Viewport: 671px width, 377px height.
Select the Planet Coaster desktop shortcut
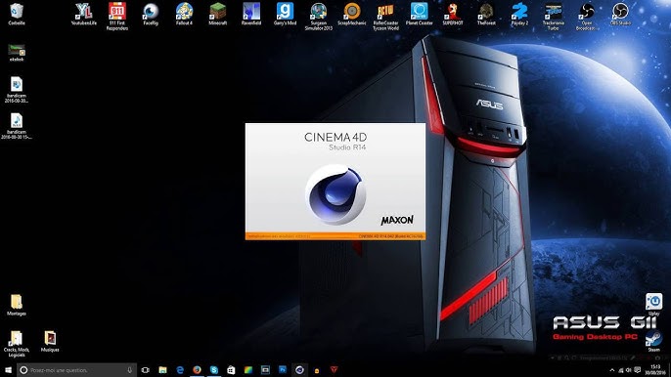(x=420, y=14)
